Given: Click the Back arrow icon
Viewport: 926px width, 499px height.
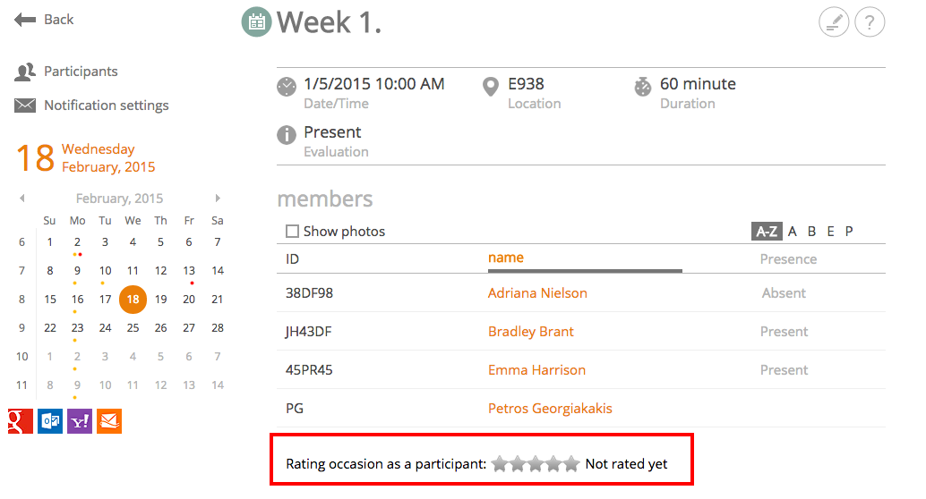Looking at the screenshot, I should [x=25, y=20].
